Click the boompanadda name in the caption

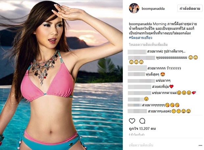pyautogui.click(x=140, y=24)
